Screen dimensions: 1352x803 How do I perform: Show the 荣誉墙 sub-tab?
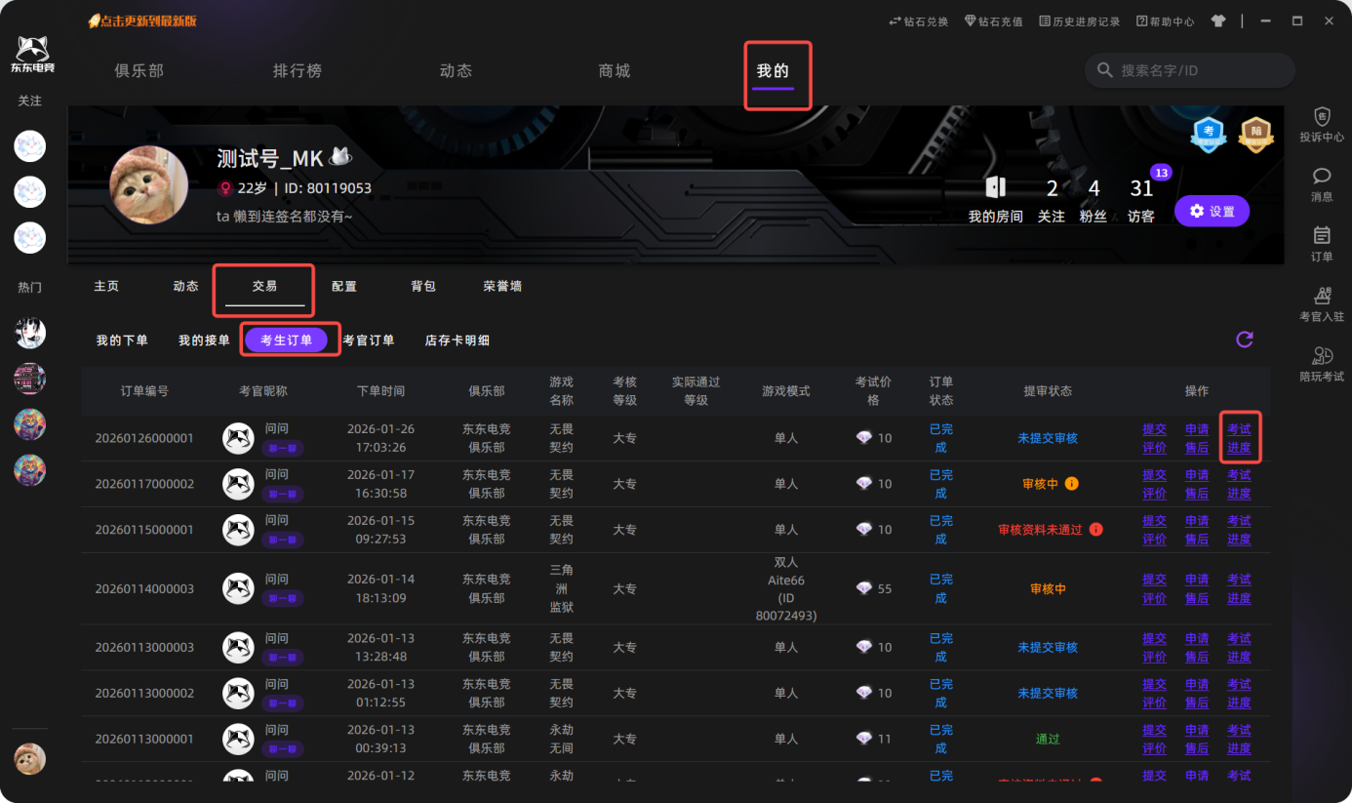(x=502, y=286)
